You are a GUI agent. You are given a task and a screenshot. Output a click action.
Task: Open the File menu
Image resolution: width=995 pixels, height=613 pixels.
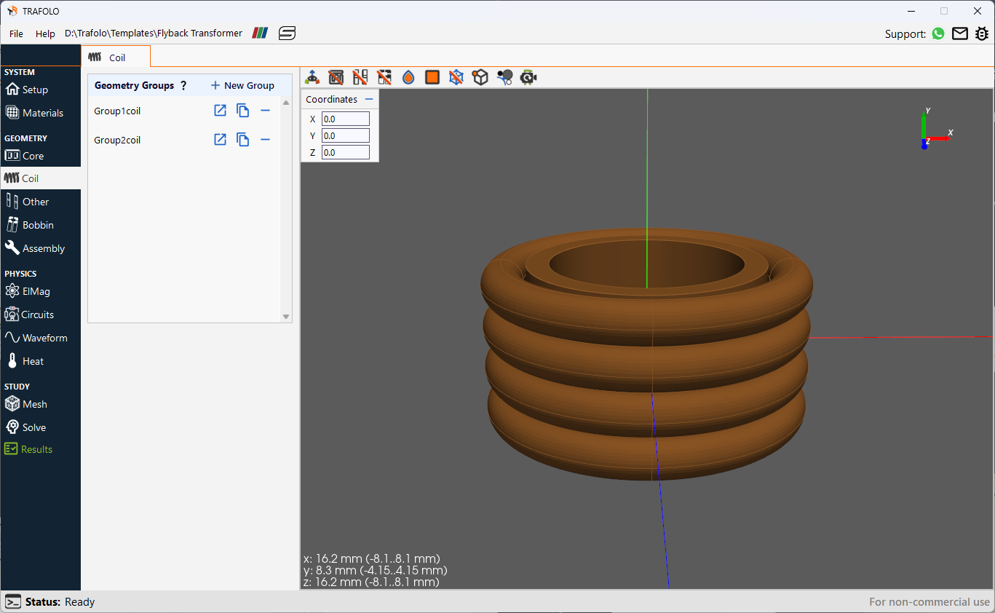(15, 33)
